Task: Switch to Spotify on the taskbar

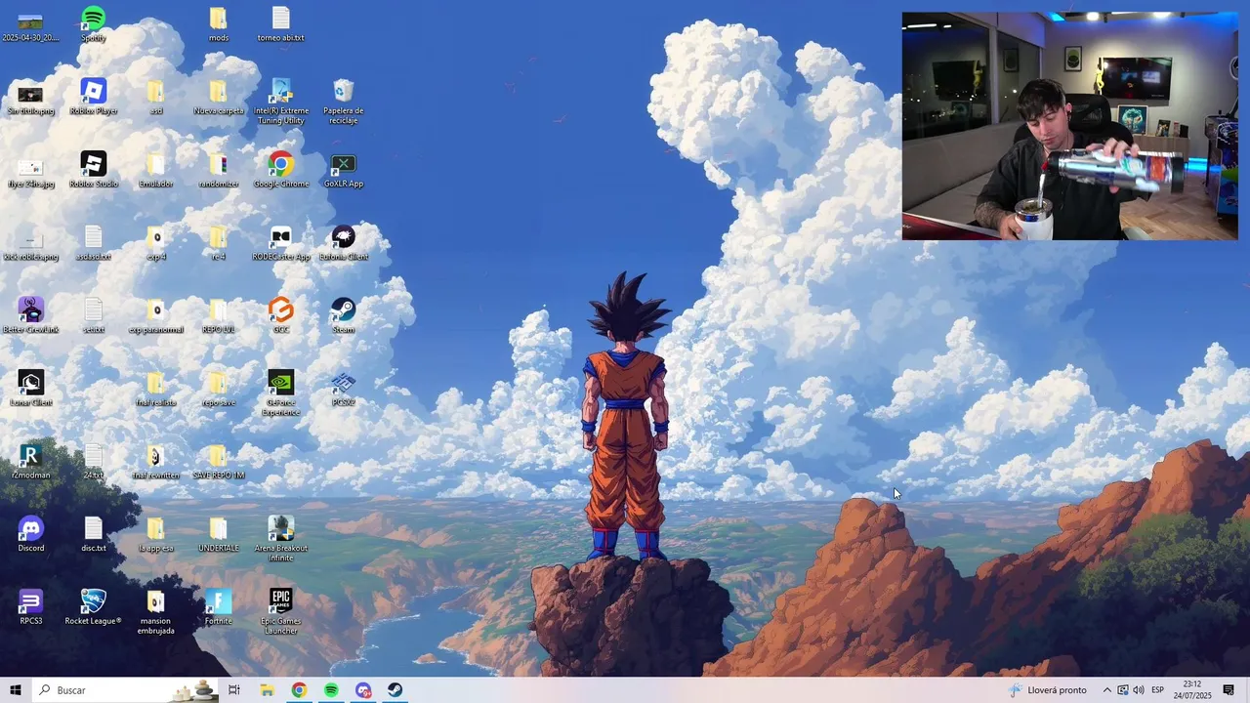Action: (331, 690)
